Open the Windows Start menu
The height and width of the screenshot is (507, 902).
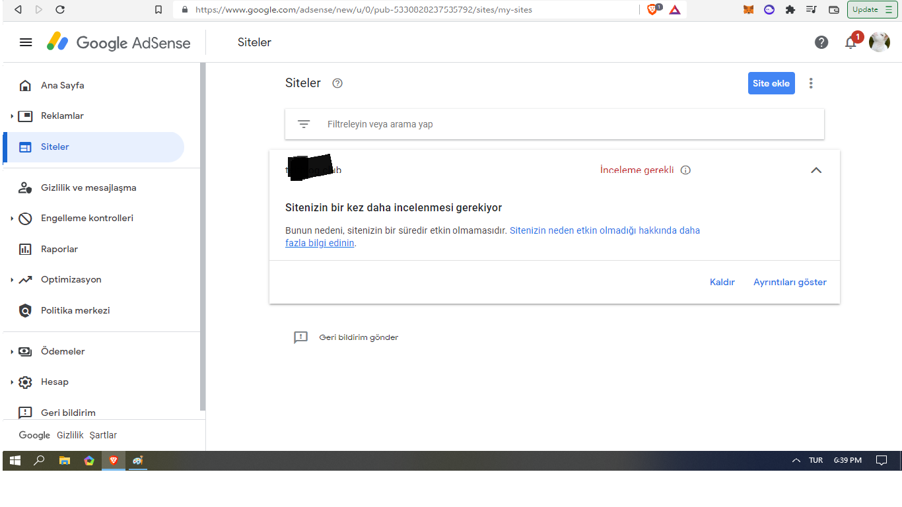(15, 460)
